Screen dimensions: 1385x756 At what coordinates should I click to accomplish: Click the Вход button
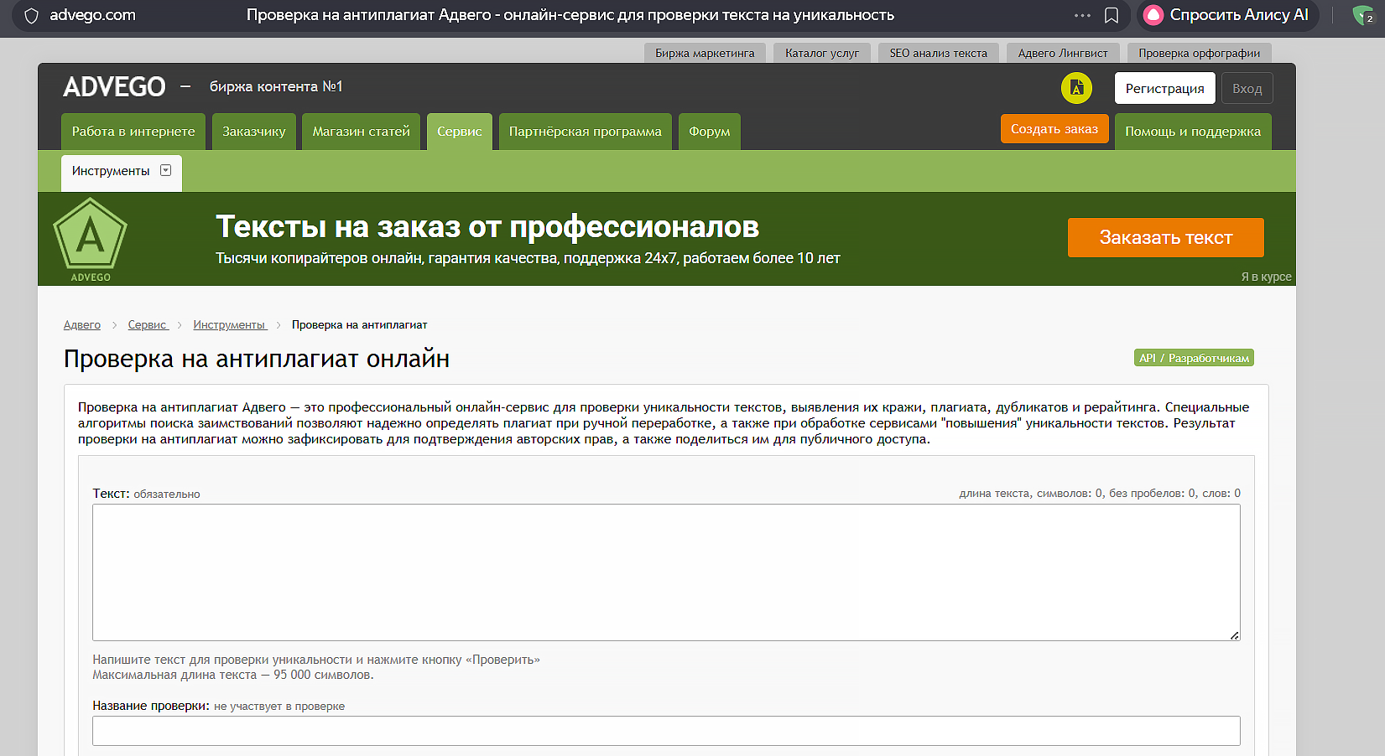click(x=1247, y=88)
